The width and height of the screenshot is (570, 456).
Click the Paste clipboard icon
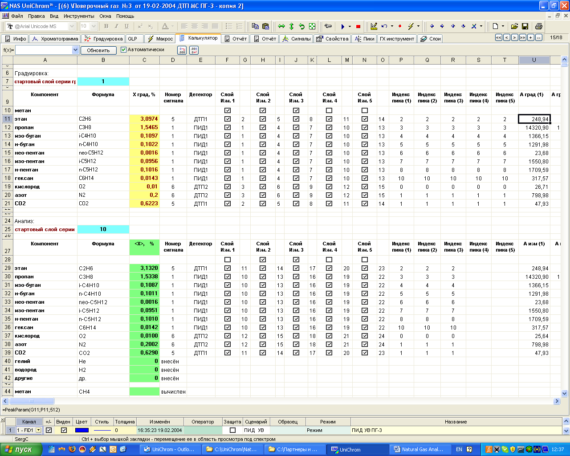point(266,26)
